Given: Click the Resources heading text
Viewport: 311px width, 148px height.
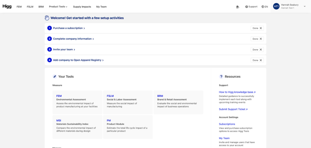Looking at the screenshot, I should (232, 76).
